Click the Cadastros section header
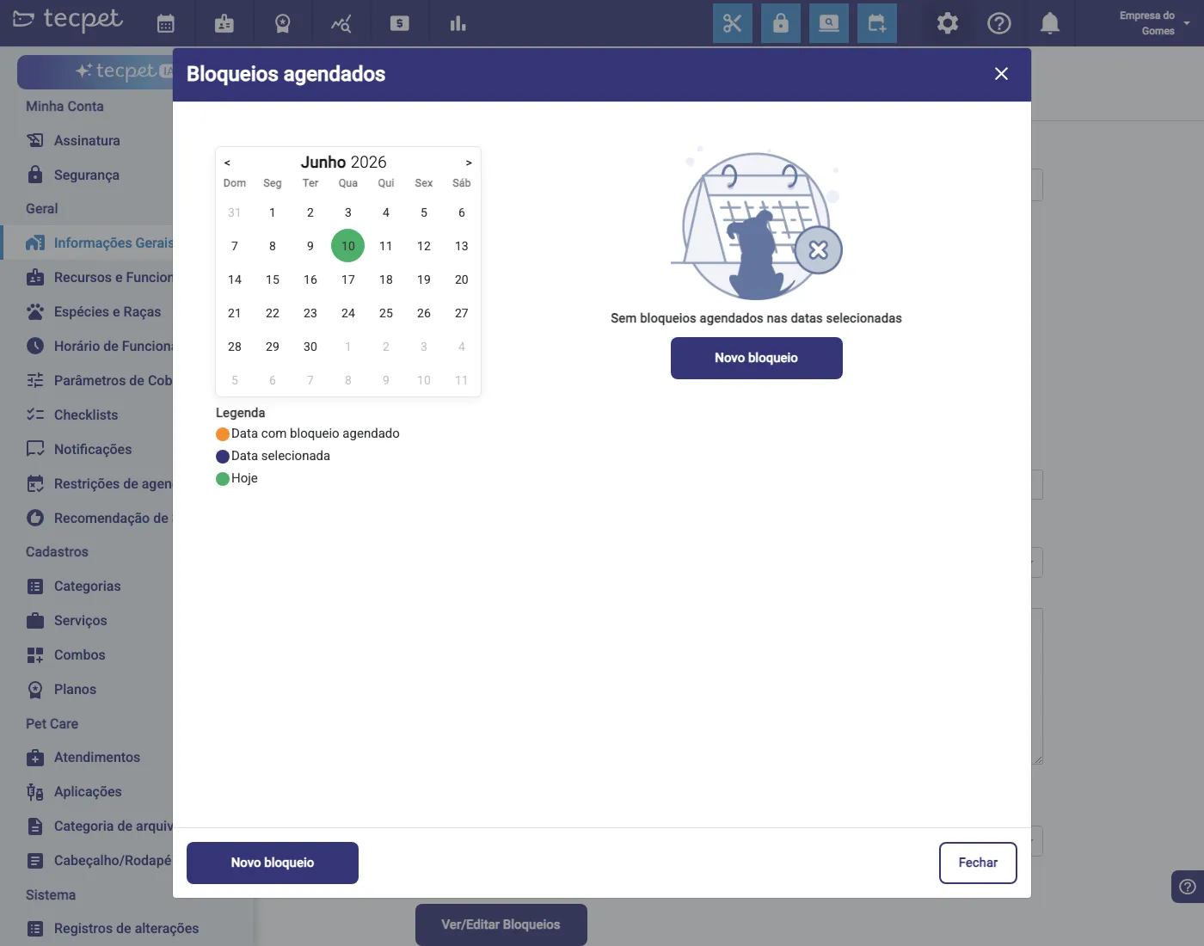 (57, 552)
